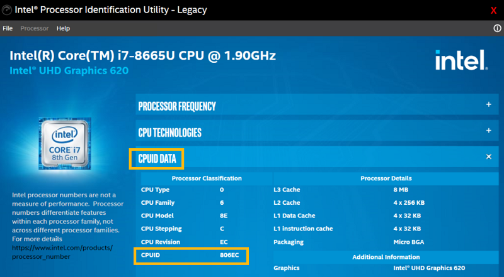
Task: Open the Processor menu
Action: coord(35,28)
